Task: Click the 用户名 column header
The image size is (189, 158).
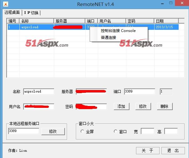Action: (x=112, y=21)
